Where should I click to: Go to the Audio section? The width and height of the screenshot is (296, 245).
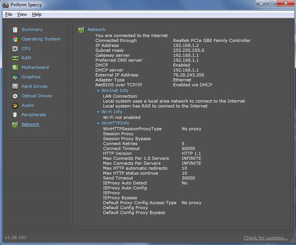click(28, 105)
